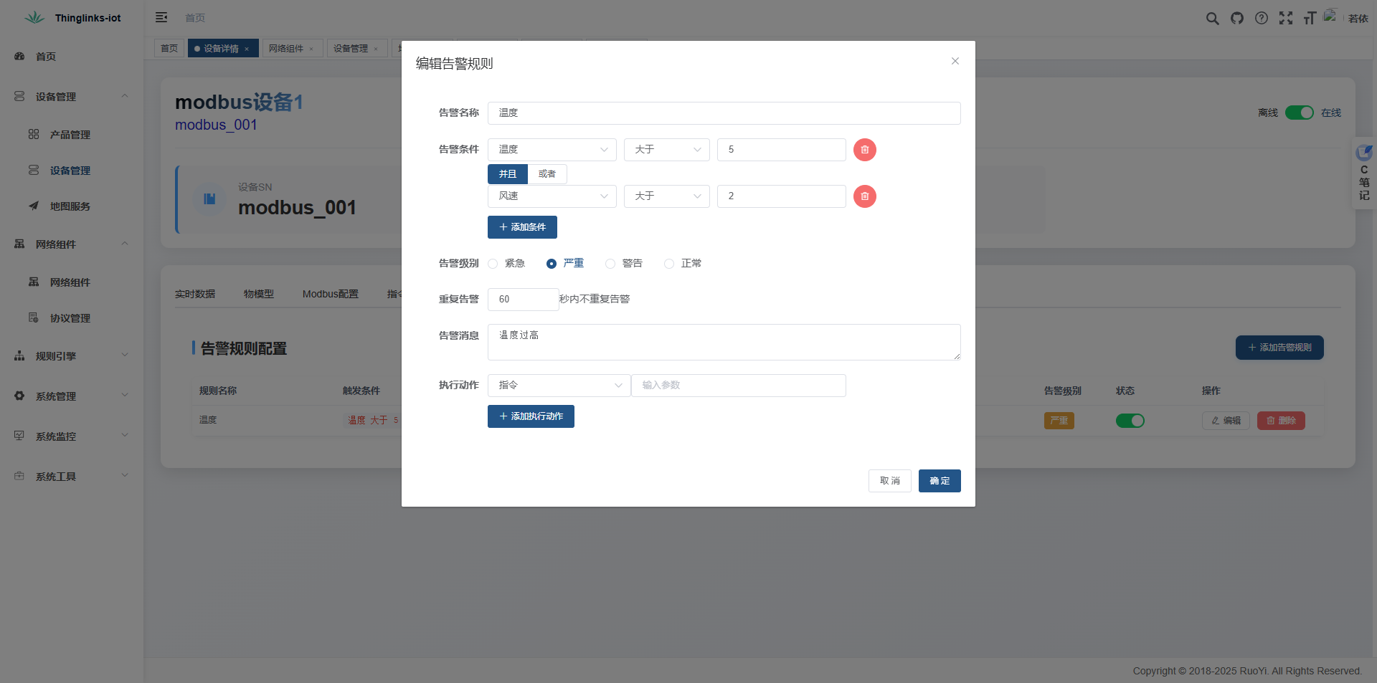The width and height of the screenshot is (1377, 683).
Task: Switch to the 物模型 tab
Action: [259, 294]
